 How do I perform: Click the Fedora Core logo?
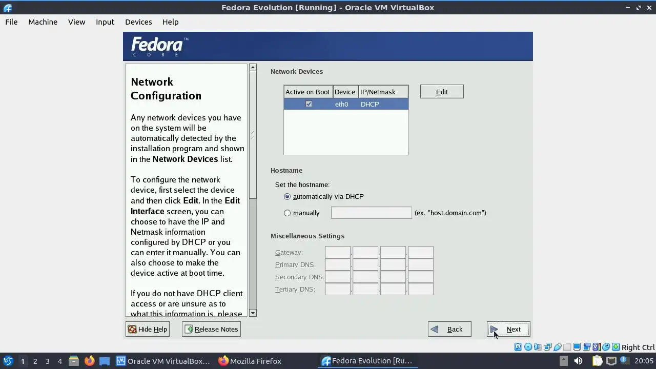click(x=160, y=47)
